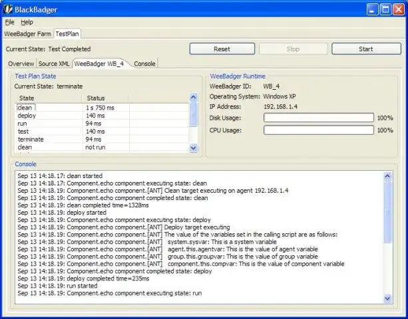Open the Overview sub-tab
The height and width of the screenshot is (319, 408).
[21, 64]
